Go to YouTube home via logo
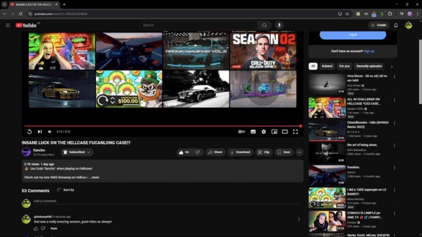Screen dimensions: 422x237 26,25
